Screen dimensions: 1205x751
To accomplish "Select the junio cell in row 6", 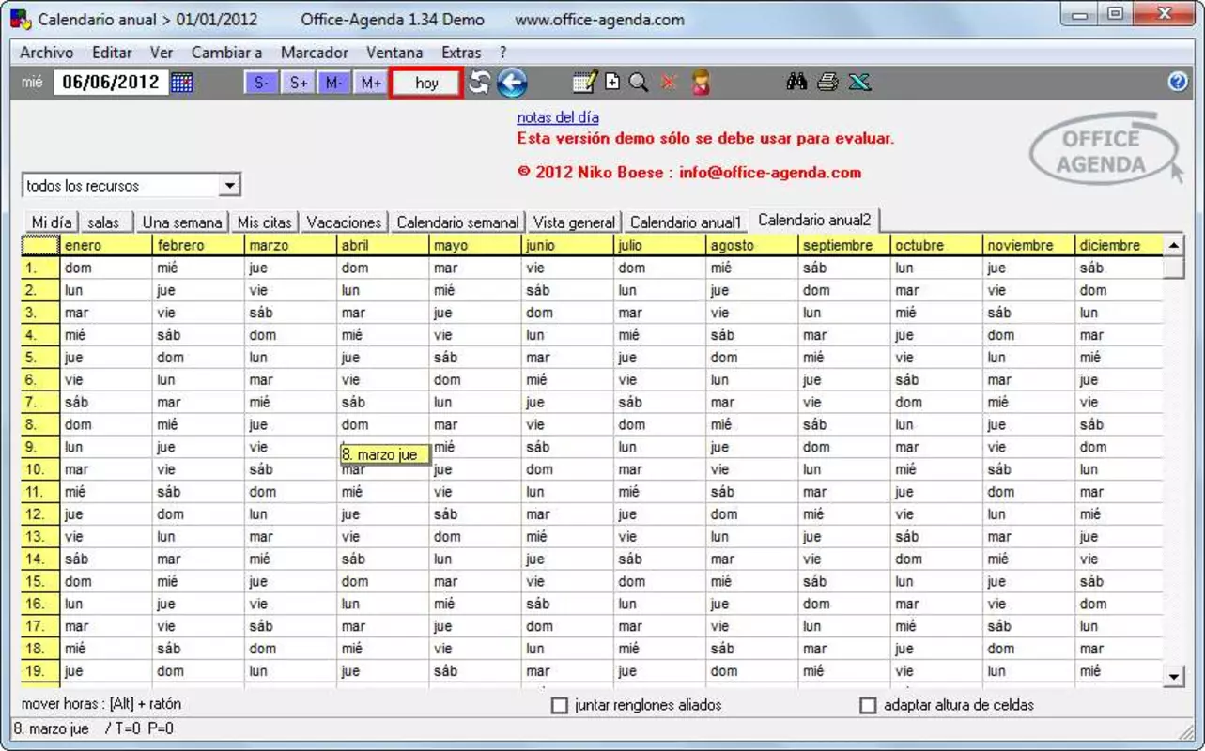I will click(x=567, y=380).
